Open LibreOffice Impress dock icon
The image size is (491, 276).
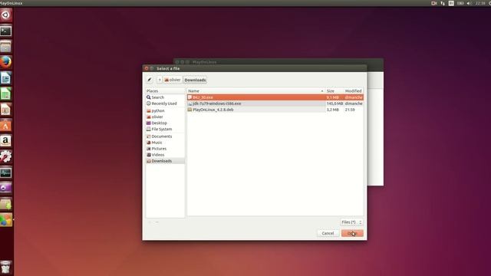click(x=6, y=109)
